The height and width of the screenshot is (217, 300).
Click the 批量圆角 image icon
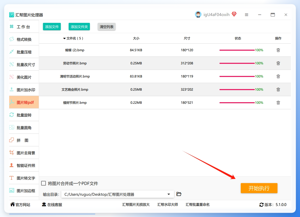coord(12,127)
